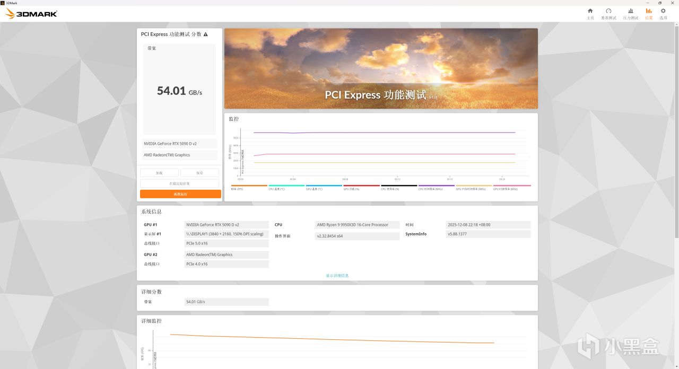Toggle the CPU 使用率 (%) legend swatch

pyautogui.click(x=399, y=186)
